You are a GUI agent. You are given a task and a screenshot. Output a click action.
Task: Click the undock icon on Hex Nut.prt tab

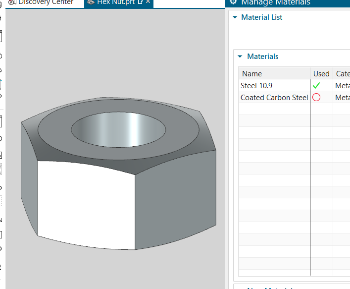pyautogui.click(x=140, y=2)
